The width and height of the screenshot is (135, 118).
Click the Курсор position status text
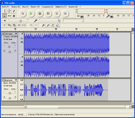click(41, 114)
